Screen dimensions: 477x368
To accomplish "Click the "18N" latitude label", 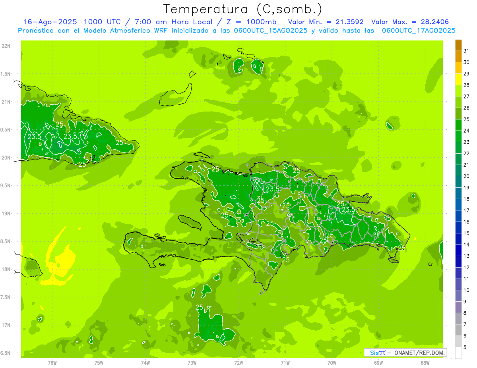I will pos(6,269).
